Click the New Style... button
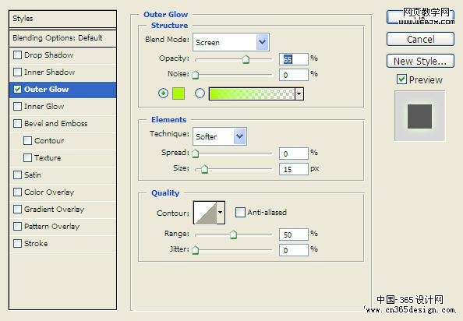The image size is (463, 321). click(420, 61)
